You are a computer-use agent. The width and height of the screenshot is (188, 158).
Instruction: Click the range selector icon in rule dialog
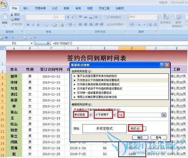pyautogui.click(x=164, y=115)
